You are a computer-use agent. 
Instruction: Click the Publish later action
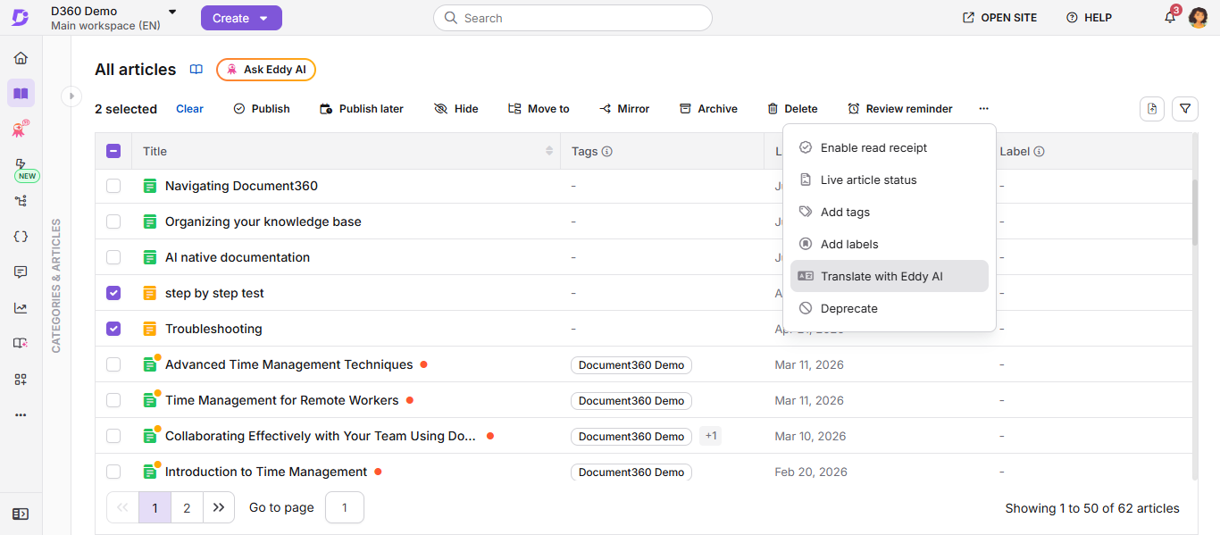(x=362, y=109)
